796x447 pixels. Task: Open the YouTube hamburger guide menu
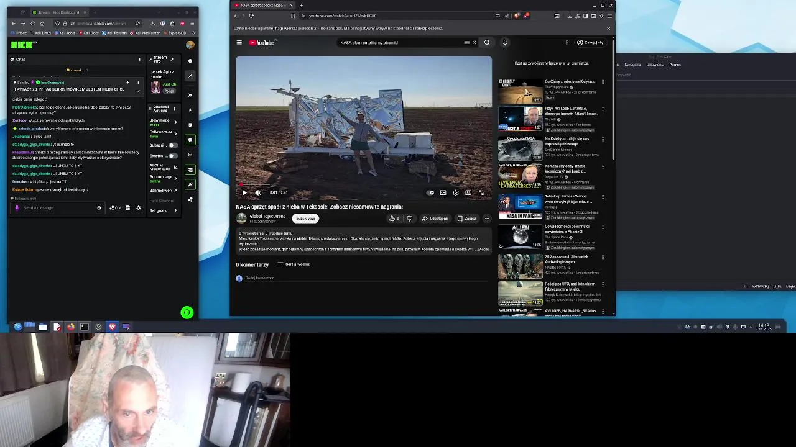pos(239,43)
